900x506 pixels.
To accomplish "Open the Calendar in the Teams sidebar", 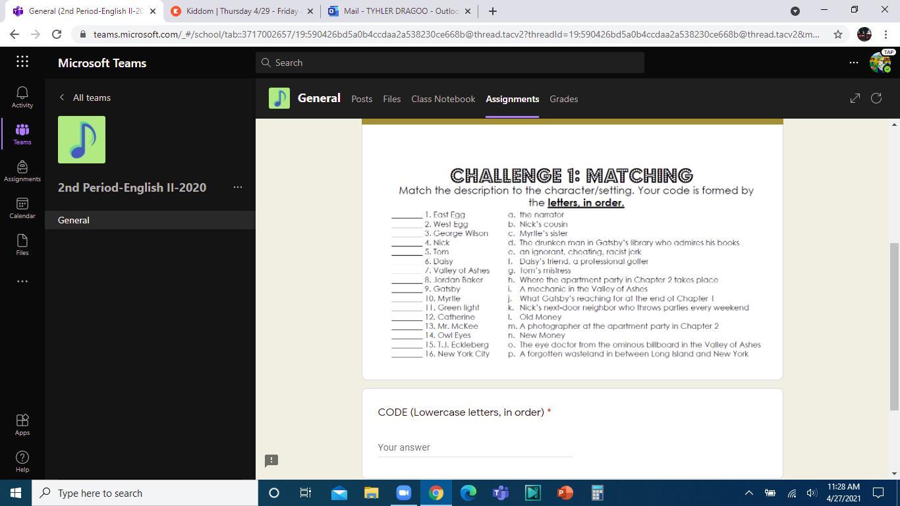I will (22, 208).
